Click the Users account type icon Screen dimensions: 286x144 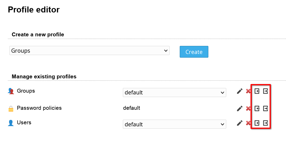(11, 123)
